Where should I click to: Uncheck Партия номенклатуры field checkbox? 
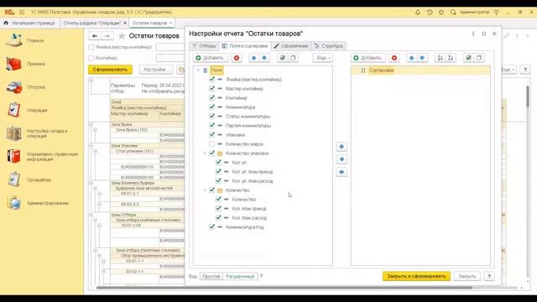click(211, 125)
